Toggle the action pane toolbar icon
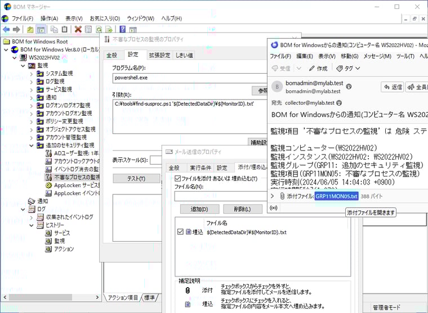The height and width of the screenshot is (313, 428). 133,29
